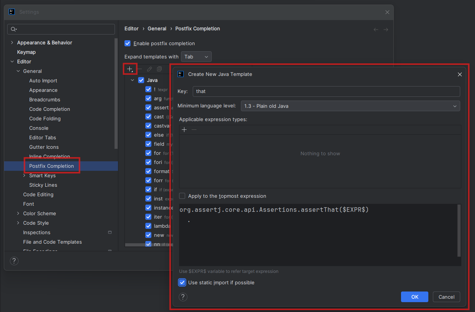Image resolution: width=475 pixels, height=312 pixels.
Task: Click the Inspections project-level settings icon
Action: pyautogui.click(x=110, y=232)
